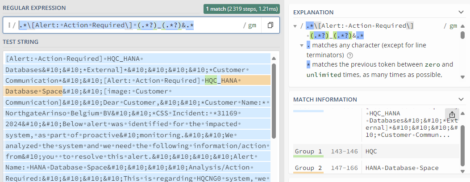
Task: Collapse the top-level regex tree node in Explanation
Action: tap(295, 26)
